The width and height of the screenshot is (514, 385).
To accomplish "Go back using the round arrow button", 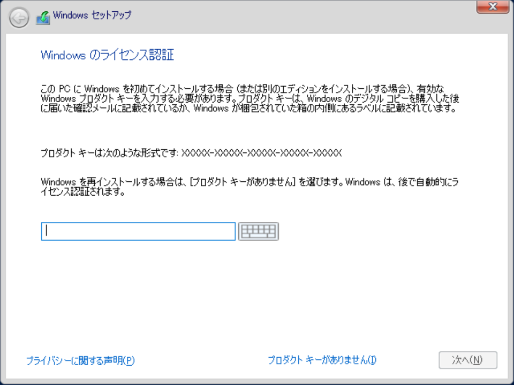I will [19, 17].
